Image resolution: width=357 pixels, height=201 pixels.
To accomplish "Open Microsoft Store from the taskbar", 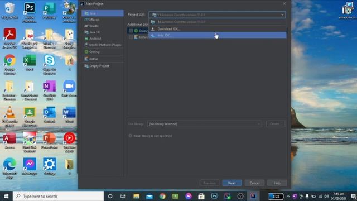I will click(x=201, y=196).
